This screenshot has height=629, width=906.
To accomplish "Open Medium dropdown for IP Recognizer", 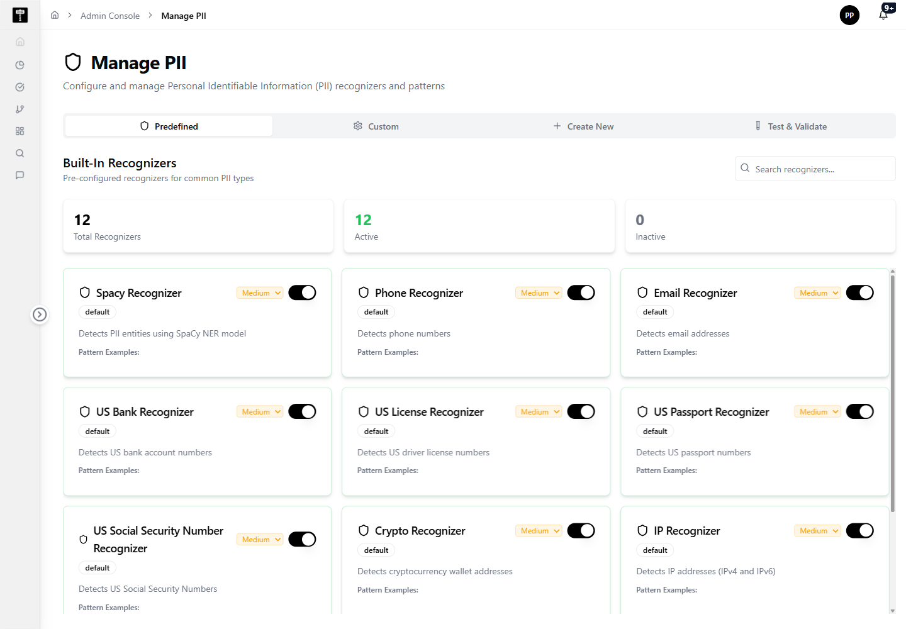I will pyautogui.click(x=817, y=531).
